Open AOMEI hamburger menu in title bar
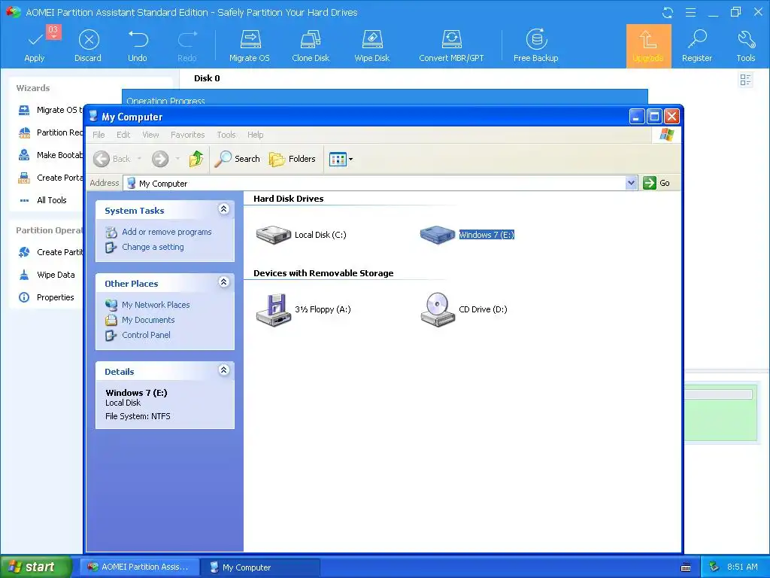Image resolution: width=770 pixels, height=578 pixels. [x=690, y=12]
